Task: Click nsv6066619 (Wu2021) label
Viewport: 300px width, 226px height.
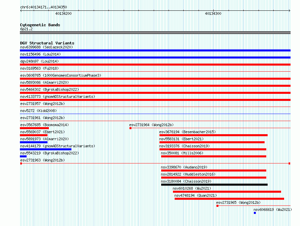Action: click(273, 210)
